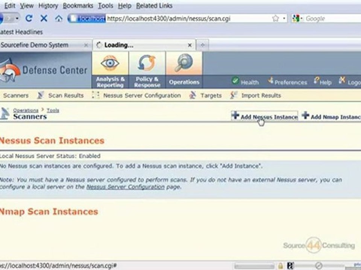Click Add Nmap Instance
The width and height of the screenshot is (361, 270).
tap(331, 115)
